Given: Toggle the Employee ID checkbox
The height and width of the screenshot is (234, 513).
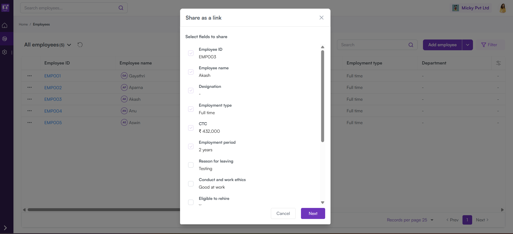Looking at the screenshot, I should pyautogui.click(x=191, y=53).
